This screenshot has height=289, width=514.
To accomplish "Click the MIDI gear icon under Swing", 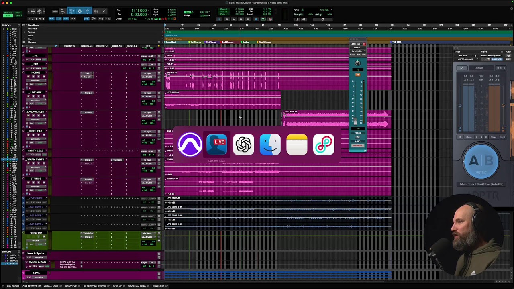I will click(x=322, y=19).
